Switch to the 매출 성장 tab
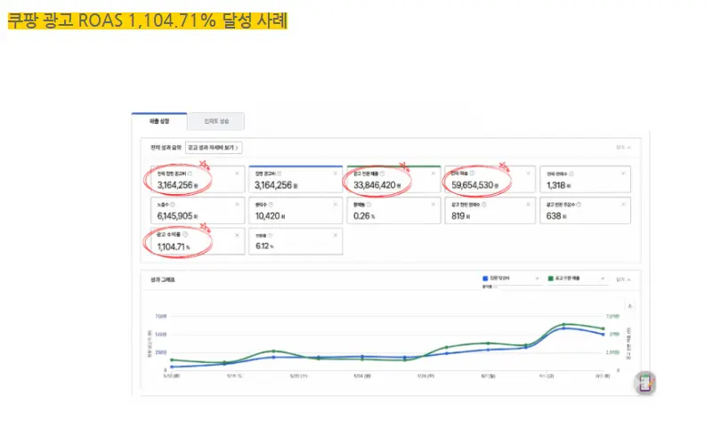The image size is (713, 437). pyautogui.click(x=159, y=121)
